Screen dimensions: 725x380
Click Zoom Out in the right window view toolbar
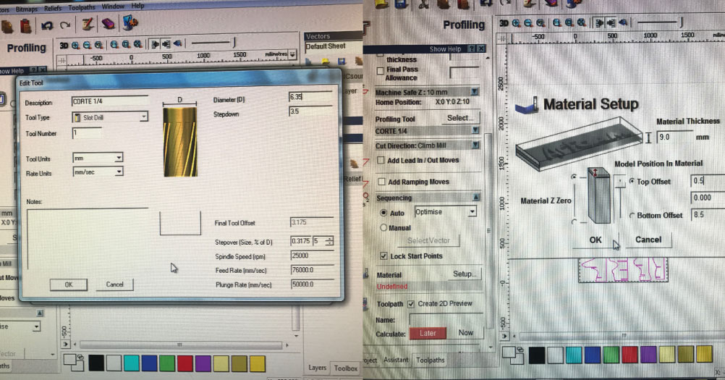528,22
